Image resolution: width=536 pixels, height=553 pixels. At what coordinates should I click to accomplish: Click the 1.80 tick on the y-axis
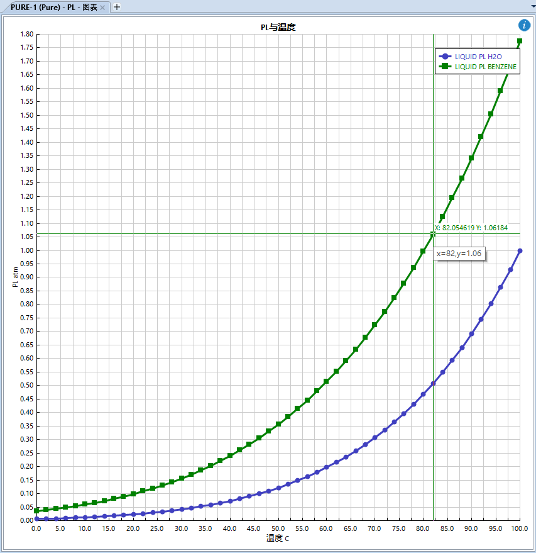(x=25, y=34)
